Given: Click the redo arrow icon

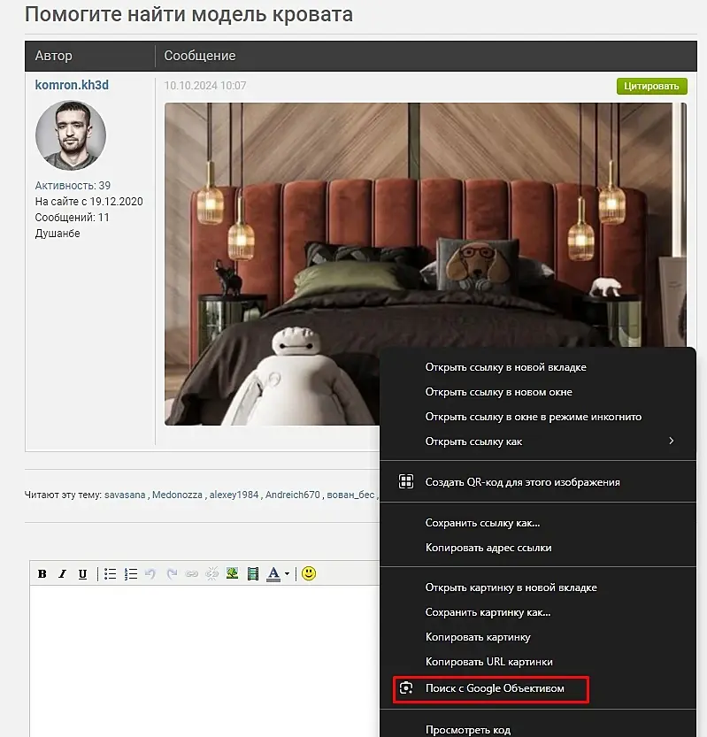Looking at the screenshot, I should [x=172, y=573].
